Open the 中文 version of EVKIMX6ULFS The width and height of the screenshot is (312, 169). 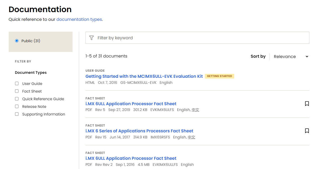coord(195,110)
